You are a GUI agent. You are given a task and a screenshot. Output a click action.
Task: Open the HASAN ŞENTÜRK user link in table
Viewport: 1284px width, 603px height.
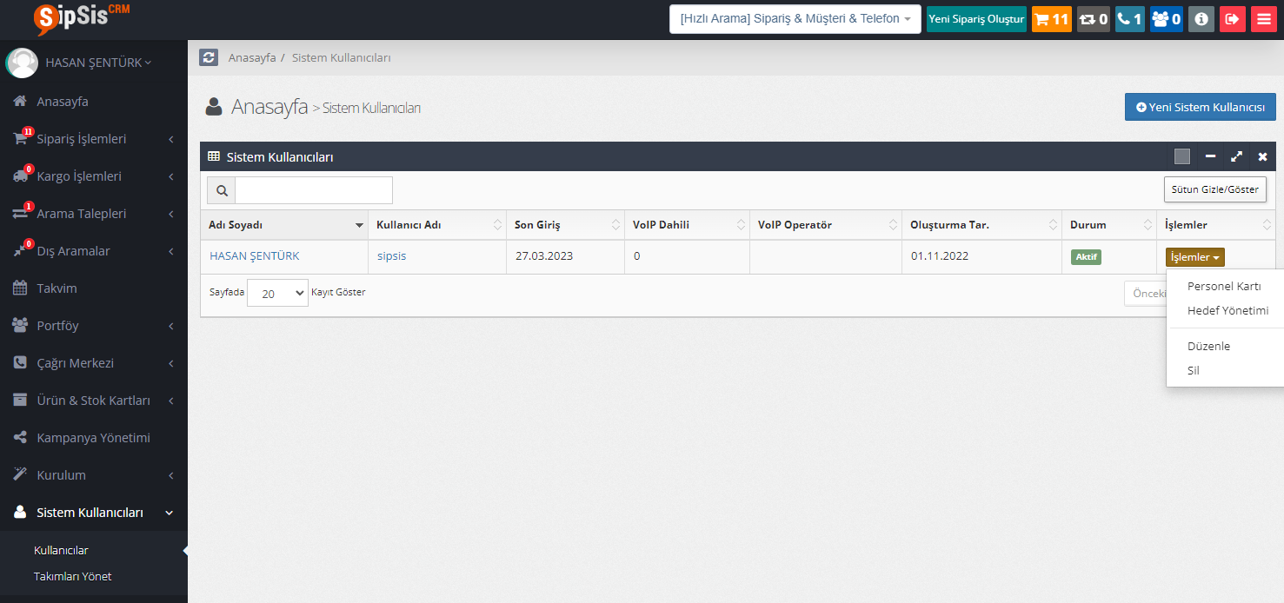(254, 256)
